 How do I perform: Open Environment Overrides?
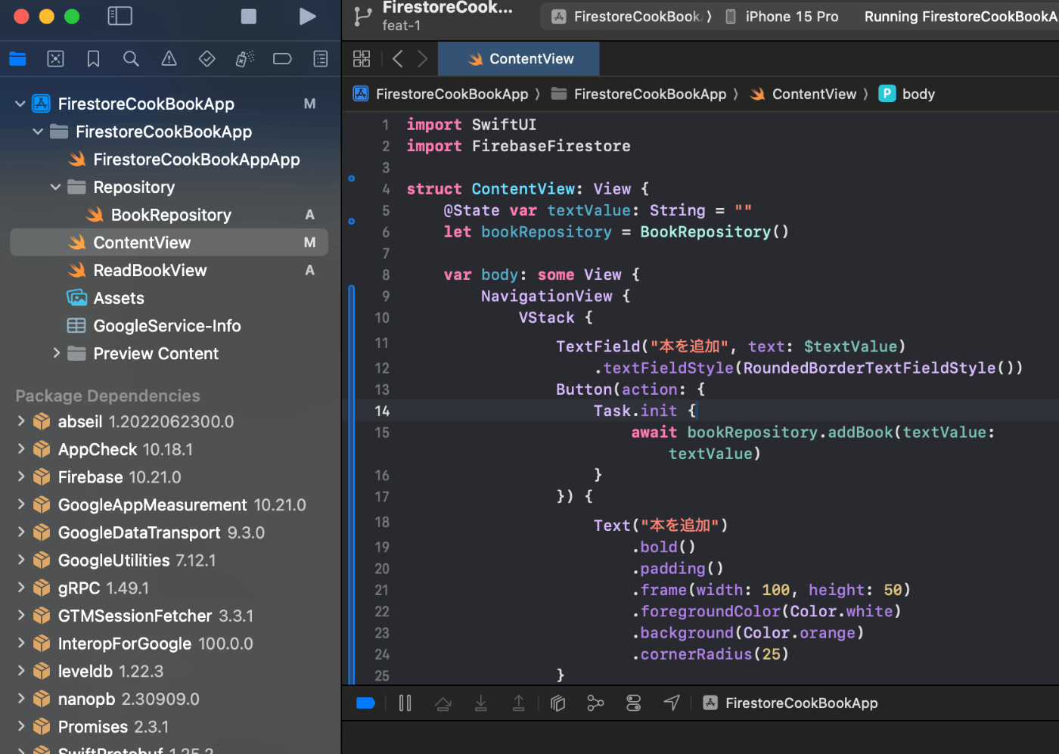click(x=634, y=703)
